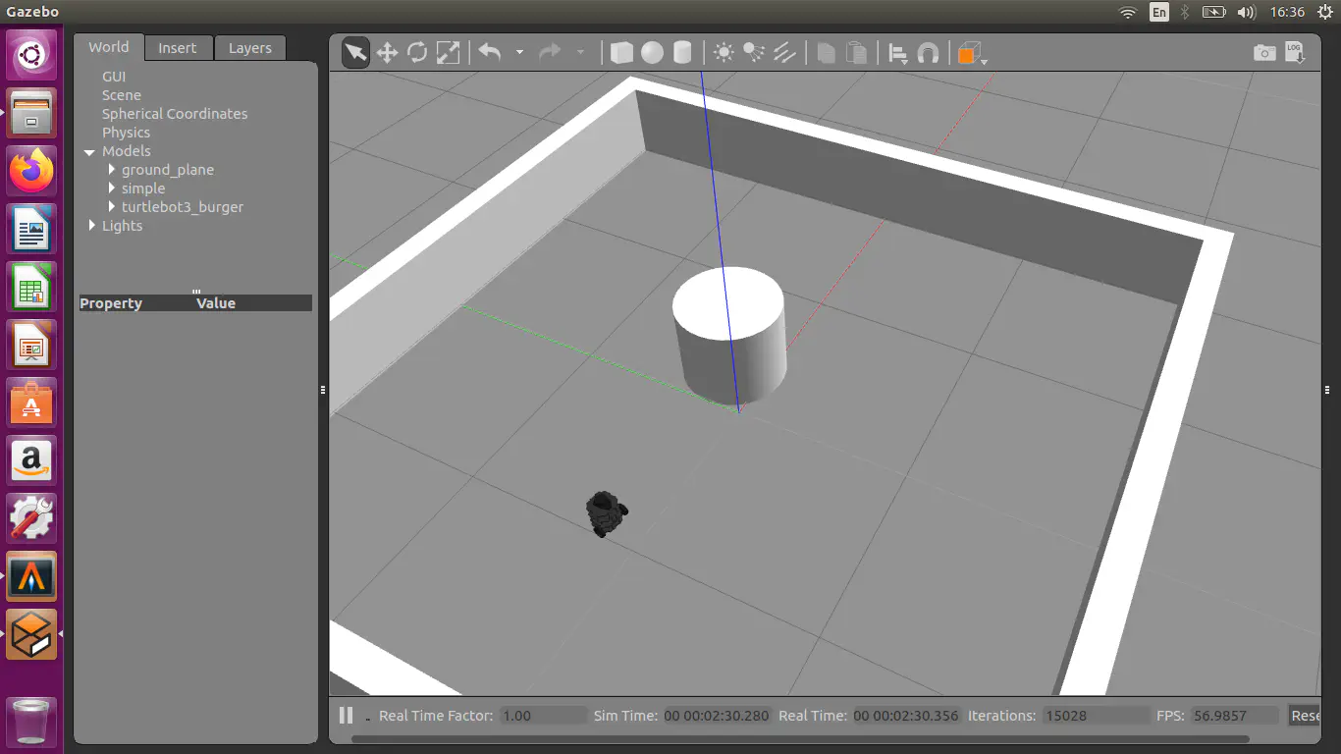The image size is (1341, 754).
Task: Expand the Lights tree node
Action: [x=92, y=226]
